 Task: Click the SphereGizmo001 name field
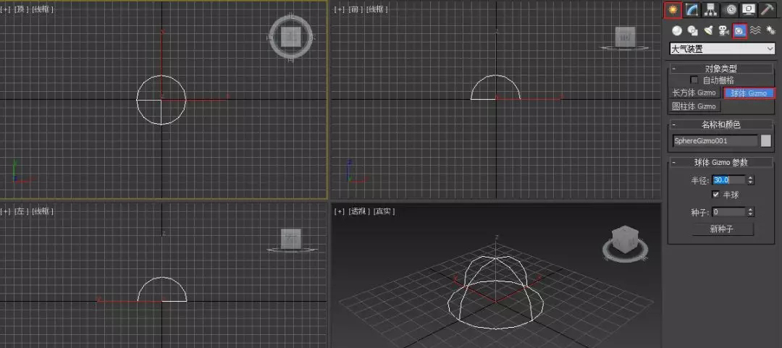(x=715, y=141)
